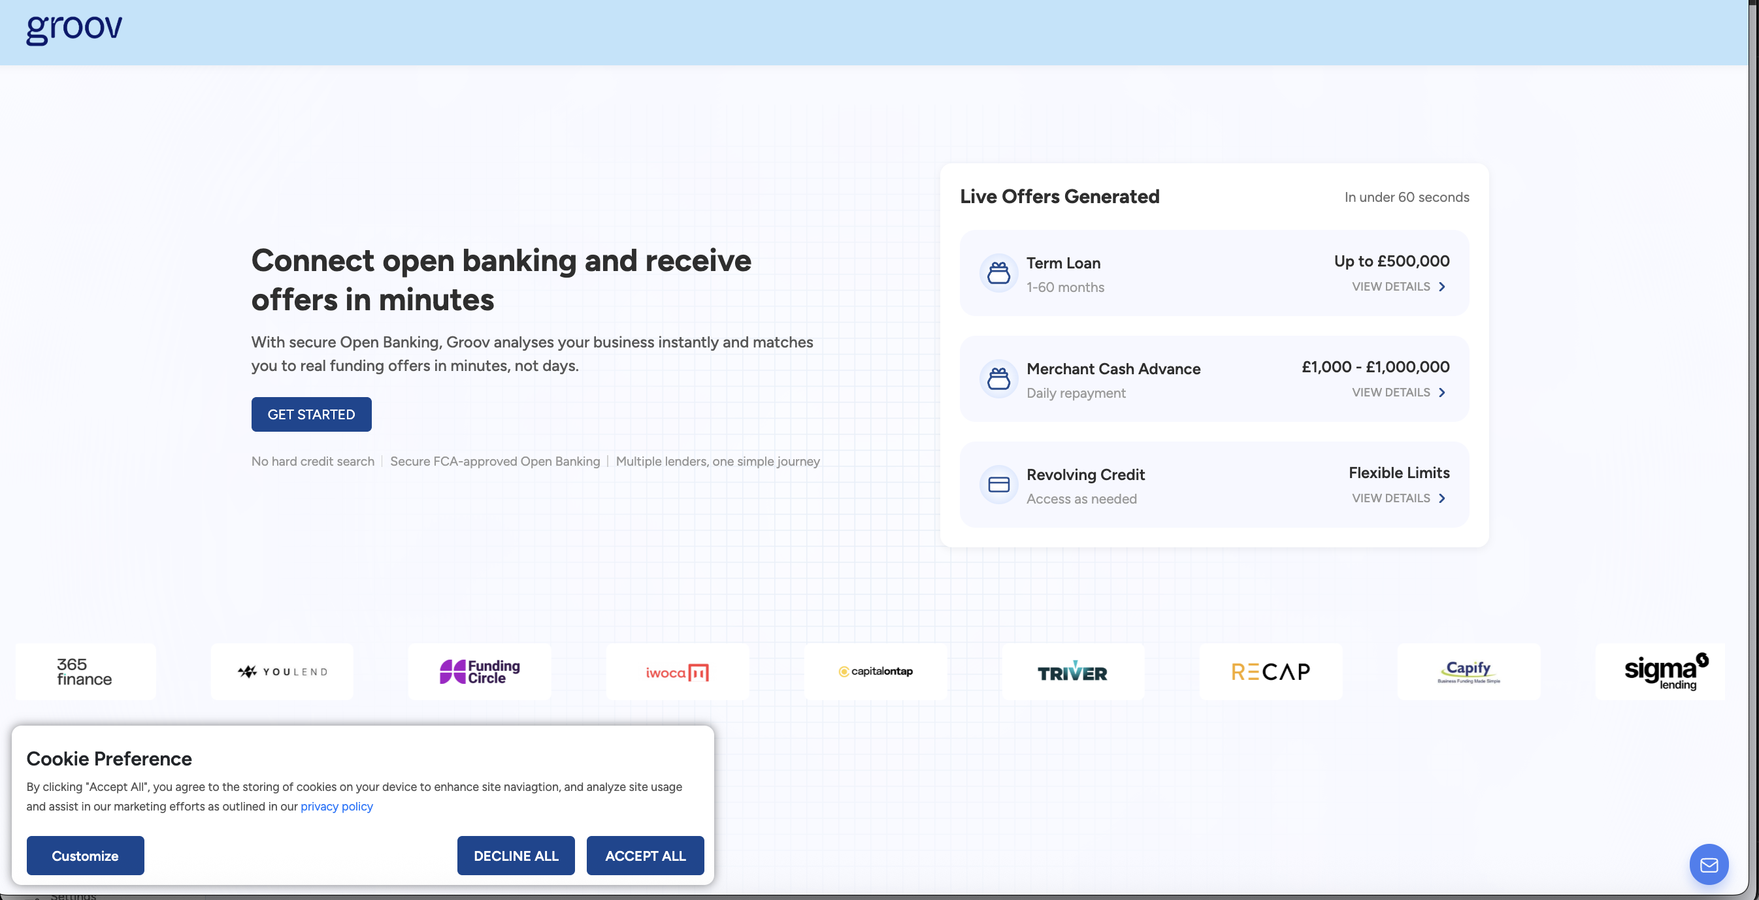Select the Recap partner logo
Viewport: 1759px width, 900px height.
pyautogui.click(x=1271, y=672)
